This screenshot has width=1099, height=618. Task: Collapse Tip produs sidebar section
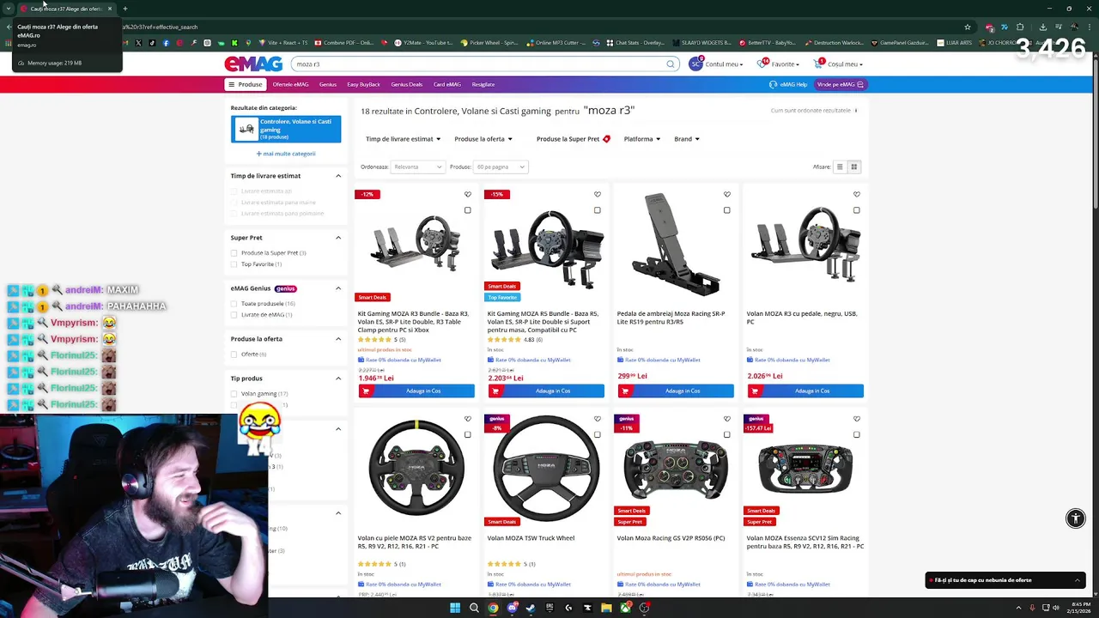point(338,379)
